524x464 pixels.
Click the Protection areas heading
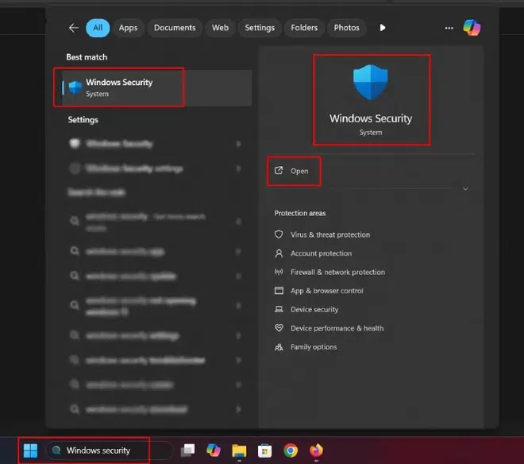coord(300,214)
